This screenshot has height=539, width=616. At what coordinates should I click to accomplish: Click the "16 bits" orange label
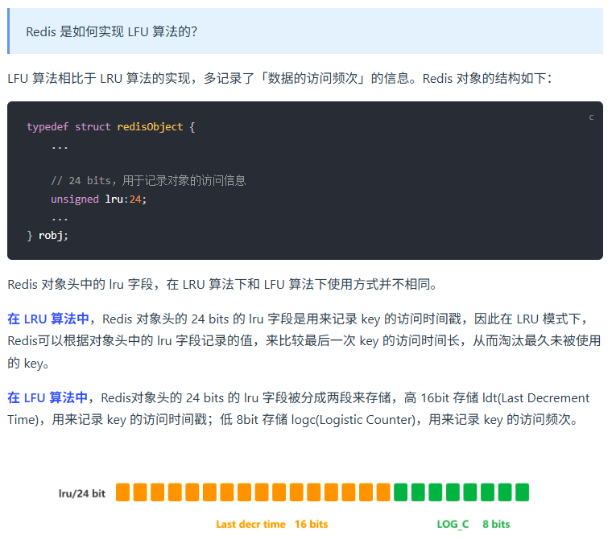[x=311, y=524]
